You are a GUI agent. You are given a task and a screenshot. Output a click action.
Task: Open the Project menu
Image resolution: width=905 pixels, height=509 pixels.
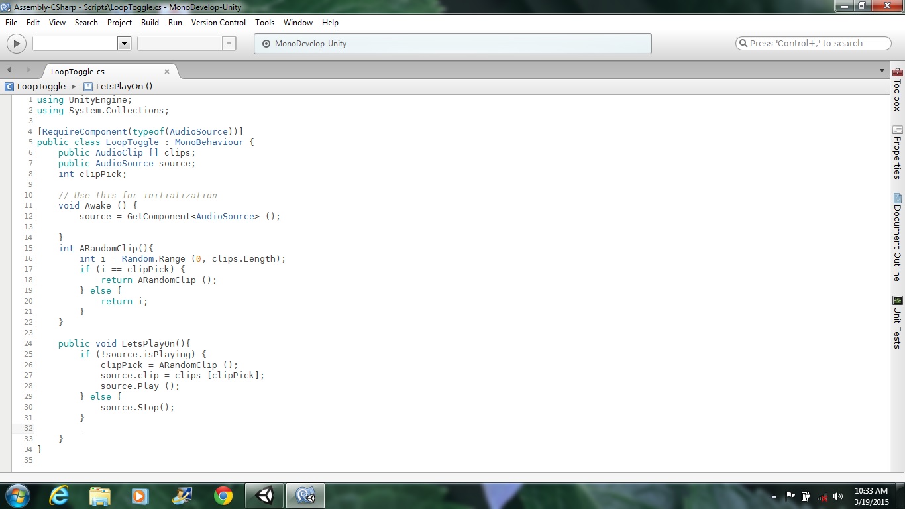[120, 22]
